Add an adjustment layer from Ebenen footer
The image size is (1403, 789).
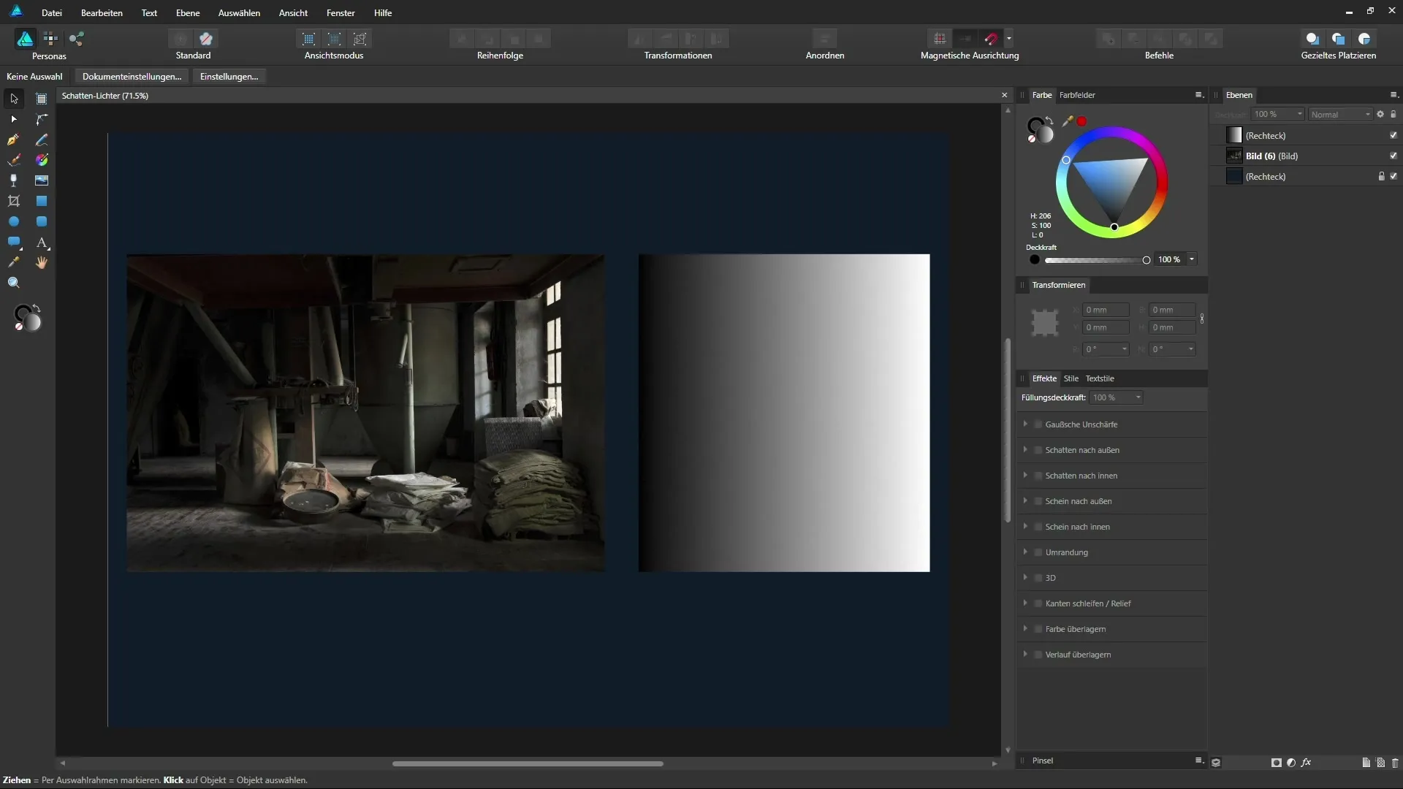(x=1291, y=762)
